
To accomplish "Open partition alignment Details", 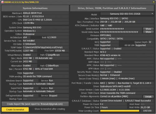I will 148,97.
